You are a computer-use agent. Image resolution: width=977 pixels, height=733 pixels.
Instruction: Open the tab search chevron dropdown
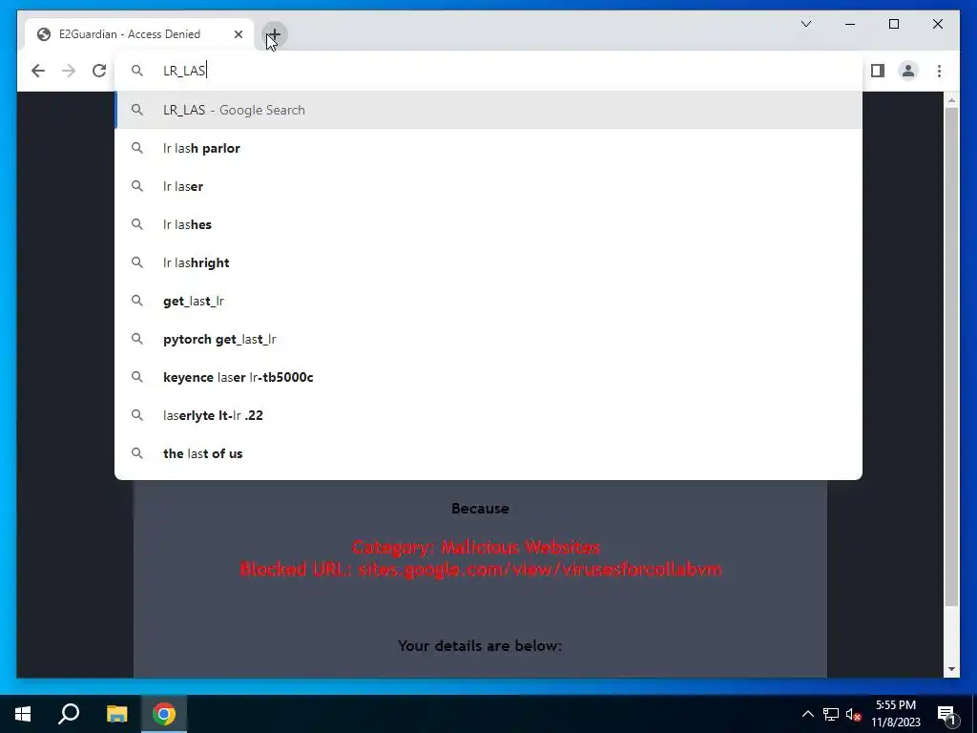point(805,24)
